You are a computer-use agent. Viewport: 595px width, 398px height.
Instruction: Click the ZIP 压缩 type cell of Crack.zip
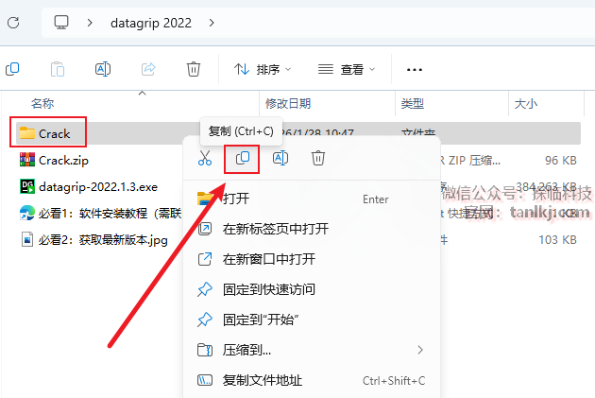(x=470, y=161)
